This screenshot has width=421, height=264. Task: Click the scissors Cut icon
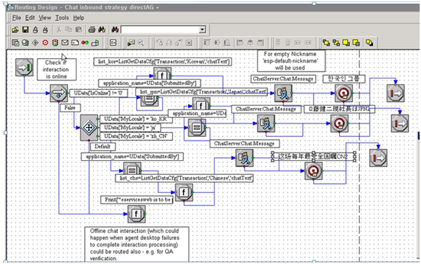58,29
